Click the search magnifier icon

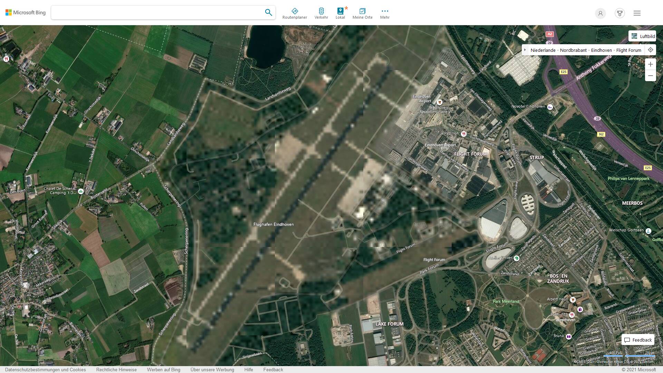[x=268, y=12]
